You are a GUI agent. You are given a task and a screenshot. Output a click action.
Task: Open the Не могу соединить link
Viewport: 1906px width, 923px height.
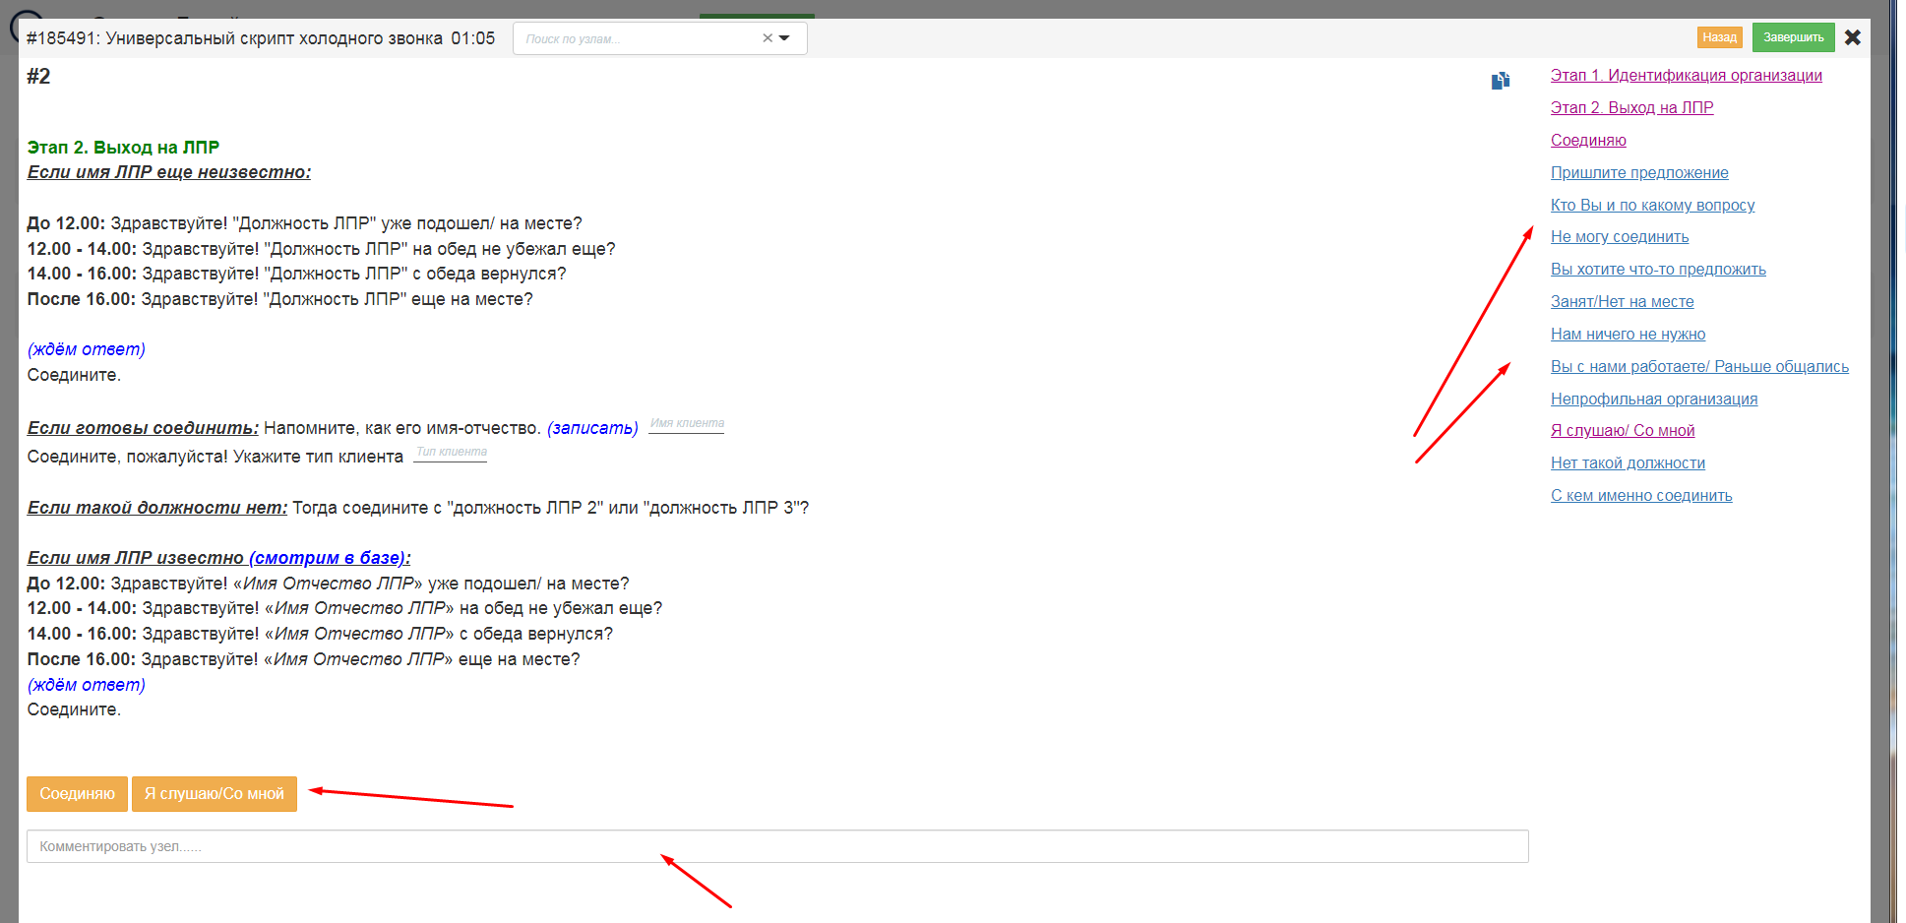[1620, 237]
